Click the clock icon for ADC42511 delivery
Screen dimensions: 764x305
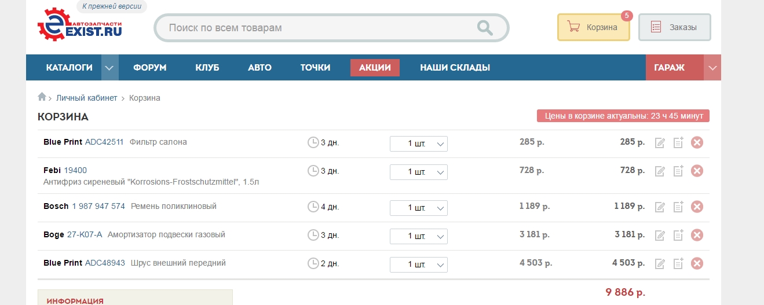pos(313,142)
